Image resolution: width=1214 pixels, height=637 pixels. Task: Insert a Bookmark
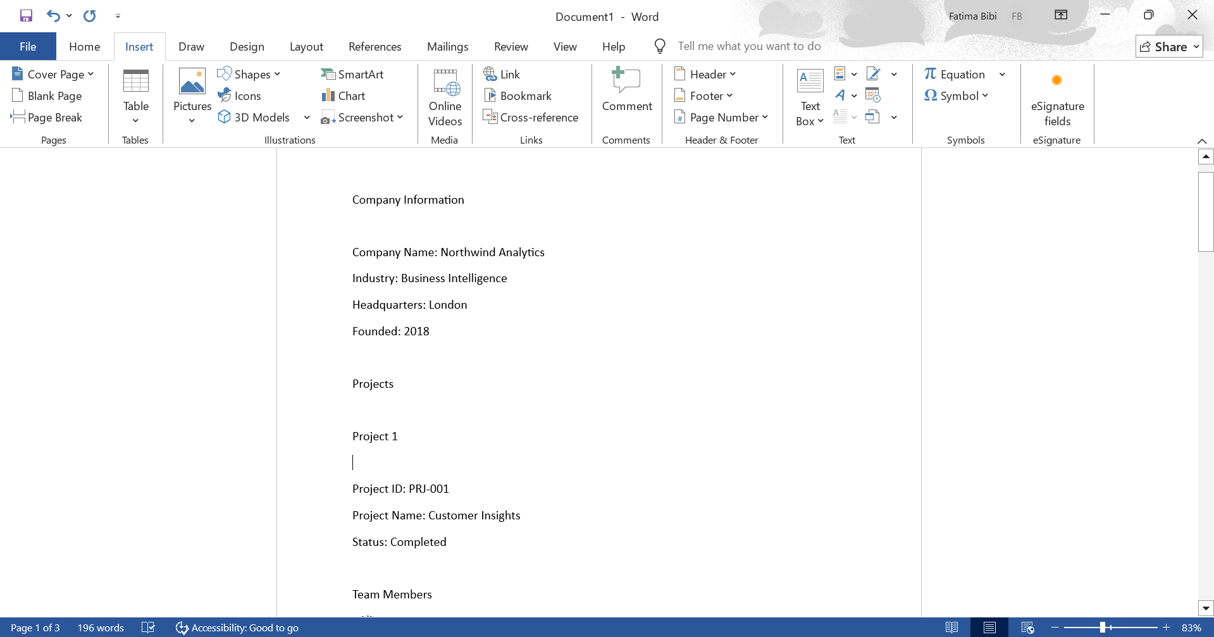(517, 96)
